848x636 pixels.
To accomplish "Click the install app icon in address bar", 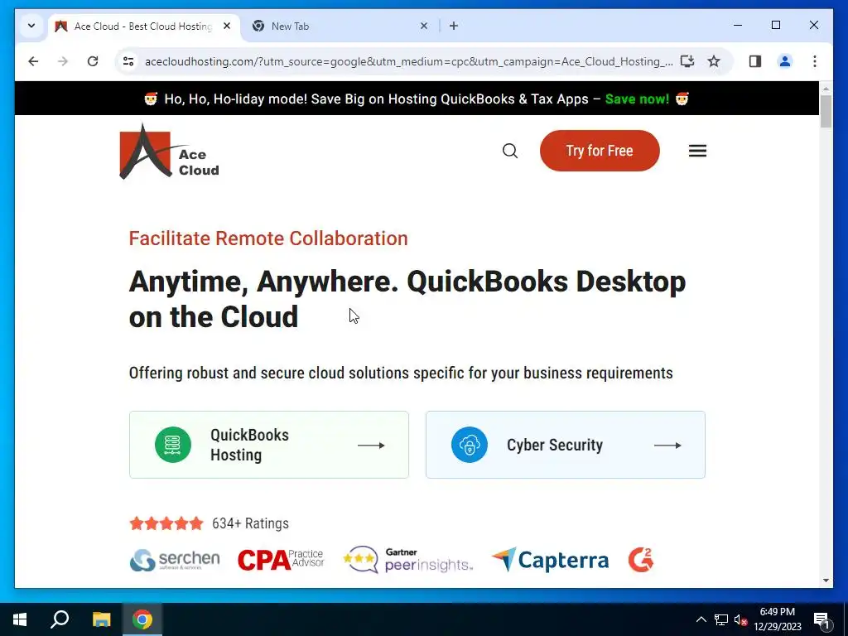I will click(x=687, y=61).
